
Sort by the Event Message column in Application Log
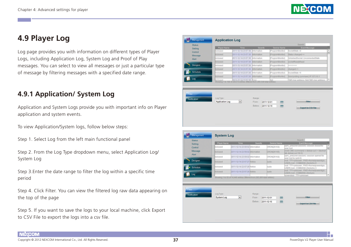308,48
